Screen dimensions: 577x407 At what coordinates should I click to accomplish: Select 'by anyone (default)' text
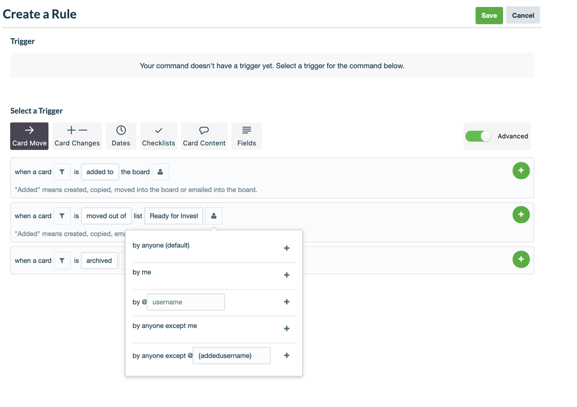coord(161,245)
